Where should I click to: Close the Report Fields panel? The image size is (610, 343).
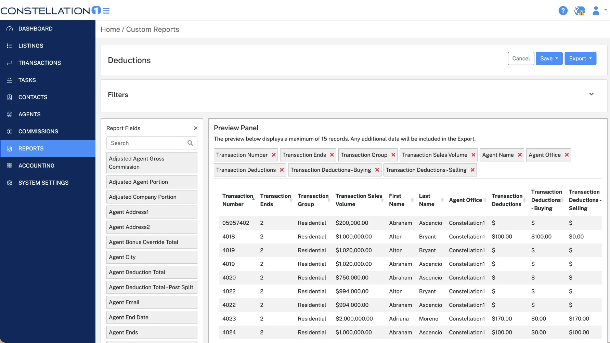pos(196,128)
